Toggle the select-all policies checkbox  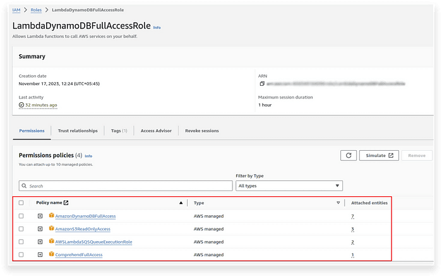click(x=21, y=203)
